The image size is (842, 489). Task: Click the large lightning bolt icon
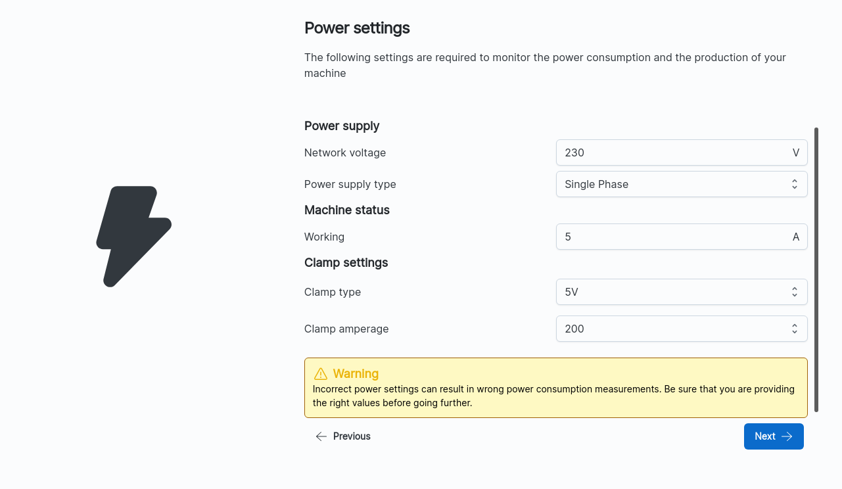point(134,237)
